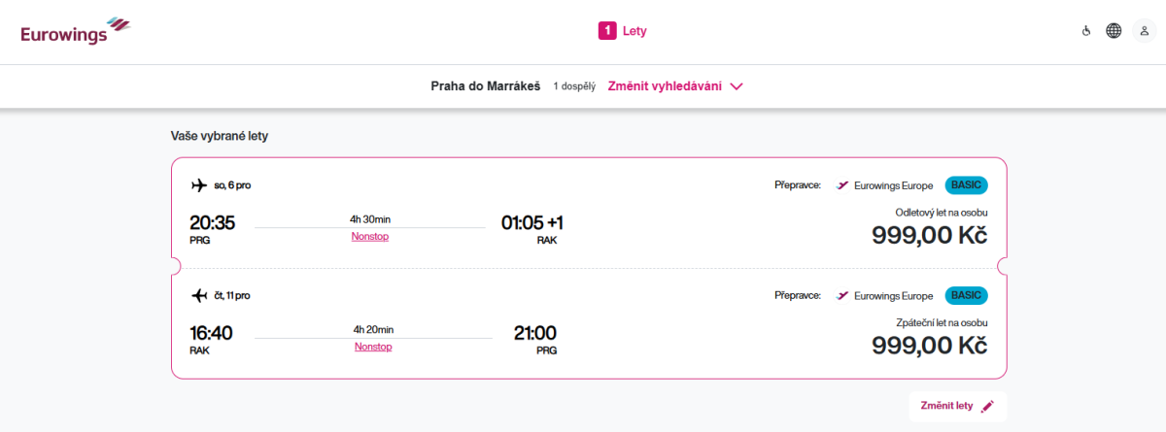Click the Eurowings Europe carrier logo on outbound flight
The height and width of the screenshot is (432, 1166).
843,185
